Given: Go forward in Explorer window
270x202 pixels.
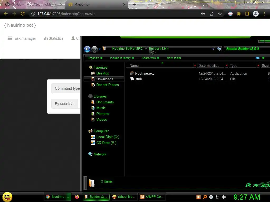Looking at the screenshot, I should tap(95, 49).
